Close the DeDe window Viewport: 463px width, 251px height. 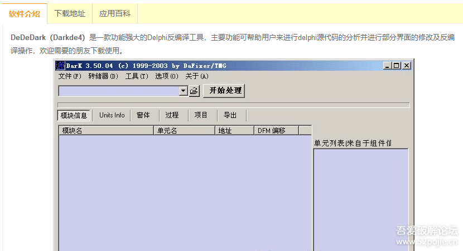407,66
